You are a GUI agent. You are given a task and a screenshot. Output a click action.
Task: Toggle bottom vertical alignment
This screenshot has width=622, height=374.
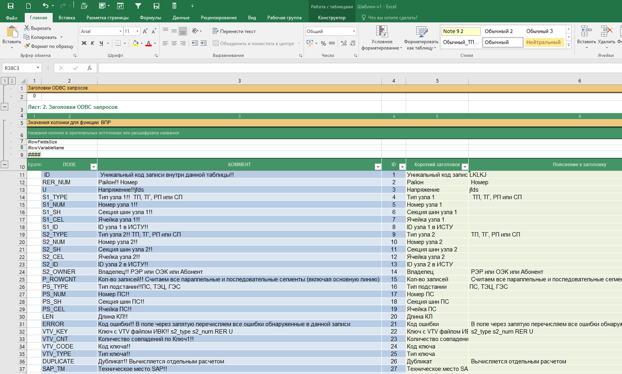tap(183, 31)
